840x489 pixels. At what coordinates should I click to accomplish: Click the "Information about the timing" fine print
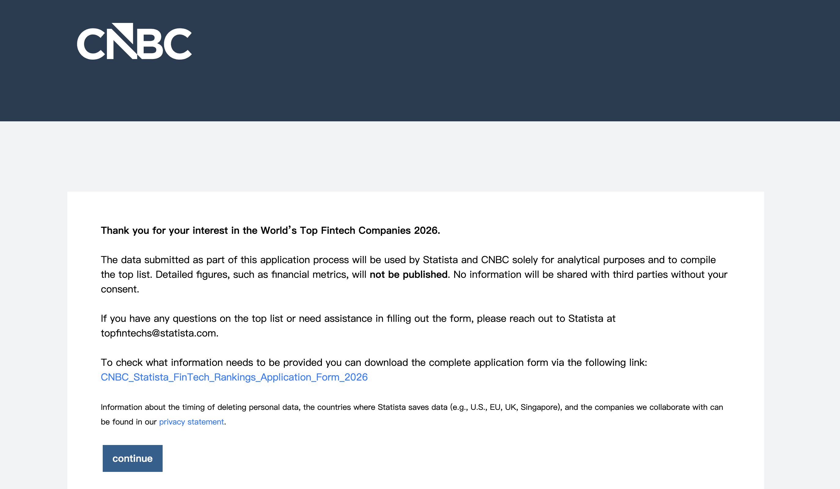coord(157,407)
